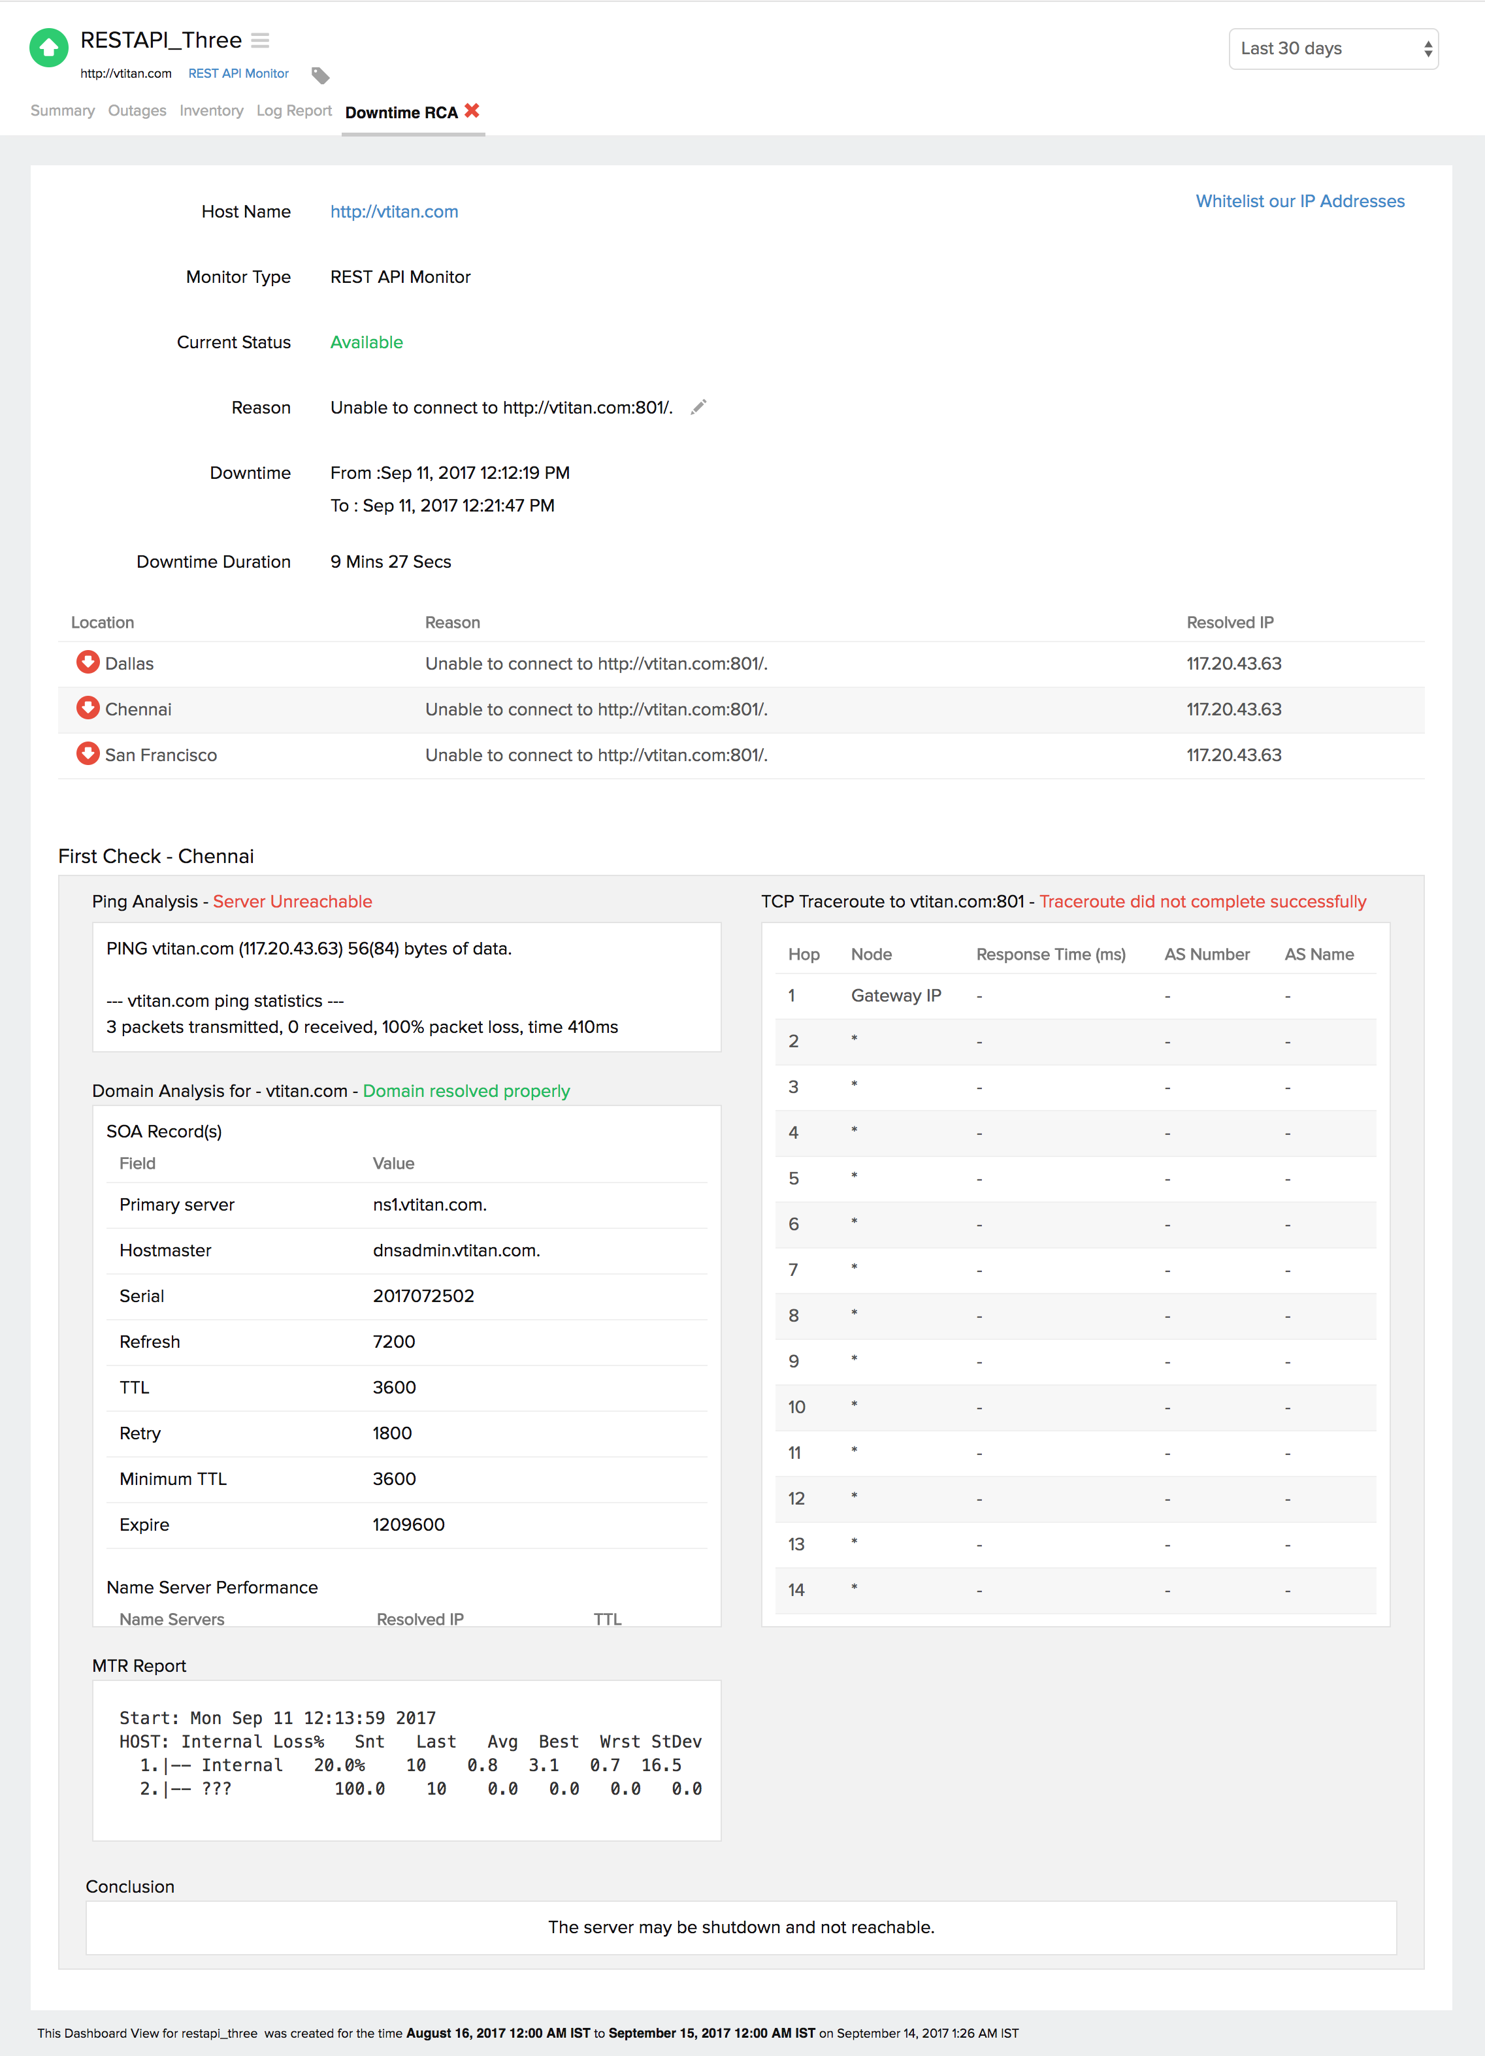Edit the outage reason with the pencil icon
This screenshot has width=1485, height=2056.
[698, 407]
